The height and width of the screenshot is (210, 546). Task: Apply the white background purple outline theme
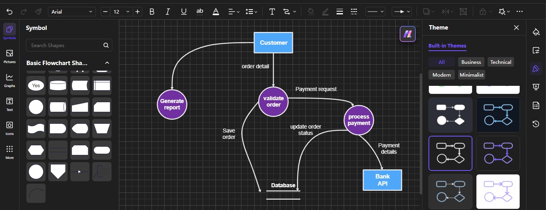point(498,192)
